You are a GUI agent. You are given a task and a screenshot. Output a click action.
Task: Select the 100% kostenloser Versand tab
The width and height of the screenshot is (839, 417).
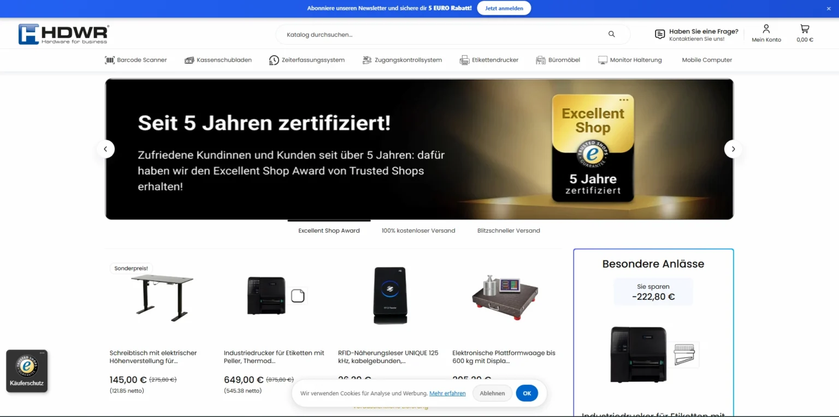(x=418, y=231)
